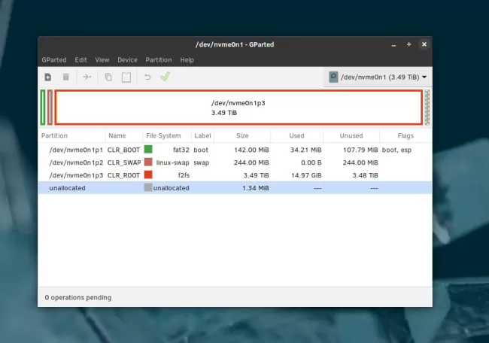The image size is (489, 343).
Task: Click the Paste partition toolbar icon
Action: (126, 77)
